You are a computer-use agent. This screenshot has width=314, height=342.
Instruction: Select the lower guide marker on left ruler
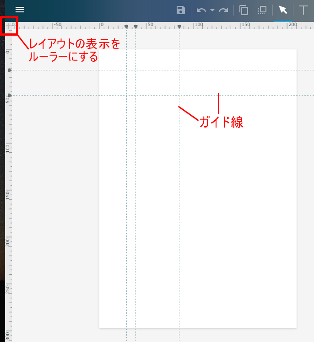coord(10,95)
